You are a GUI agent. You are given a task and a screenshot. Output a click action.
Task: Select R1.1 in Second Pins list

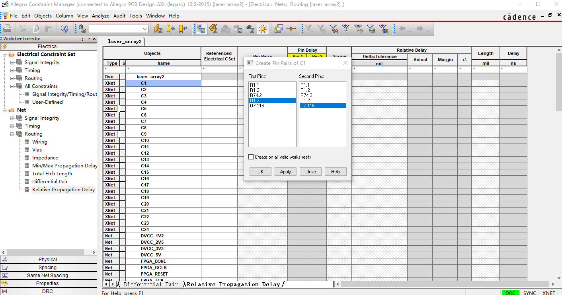[x=323, y=85]
